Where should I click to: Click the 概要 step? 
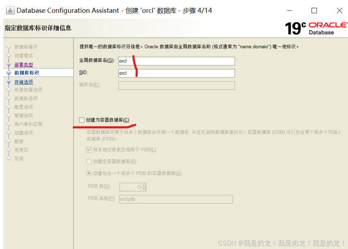click(x=19, y=141)
